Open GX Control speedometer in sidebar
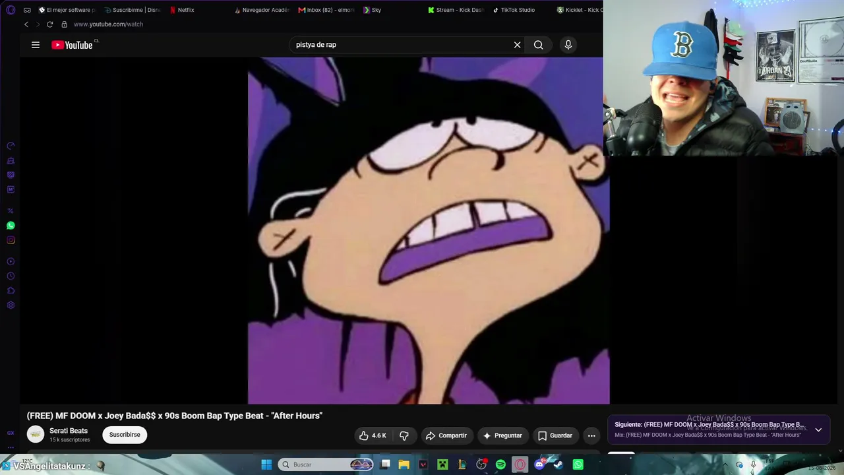844x475 pixels. click(x=11, y=146)
